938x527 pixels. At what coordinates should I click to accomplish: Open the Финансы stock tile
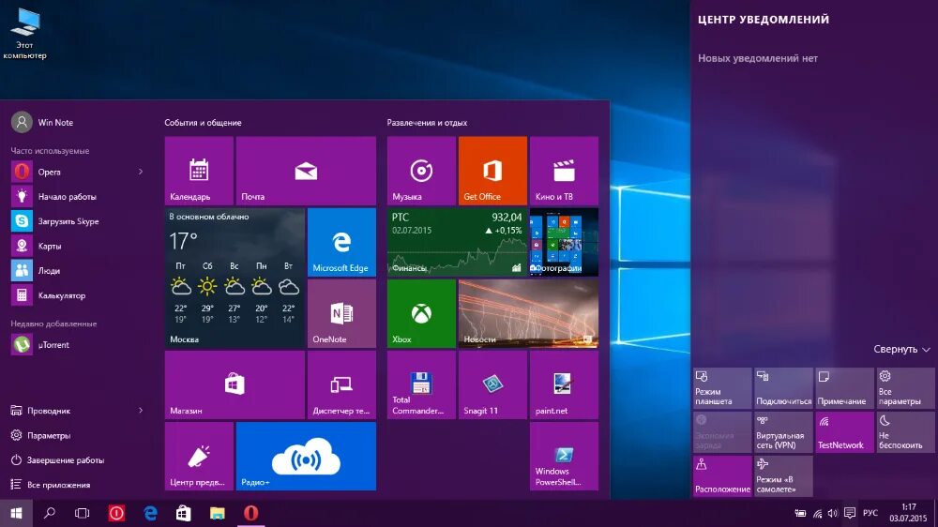[457, 242]
